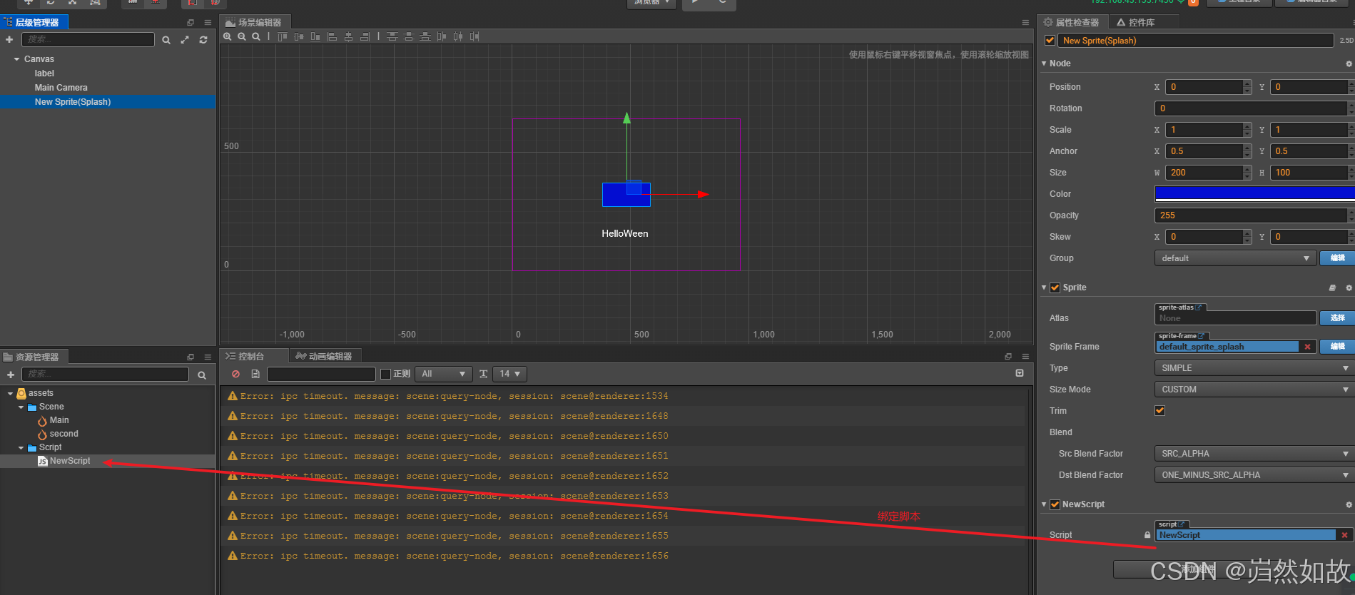Disable the Sprite component checkbox
This screenshot has height=595, width=1355.
point(1055,288)
